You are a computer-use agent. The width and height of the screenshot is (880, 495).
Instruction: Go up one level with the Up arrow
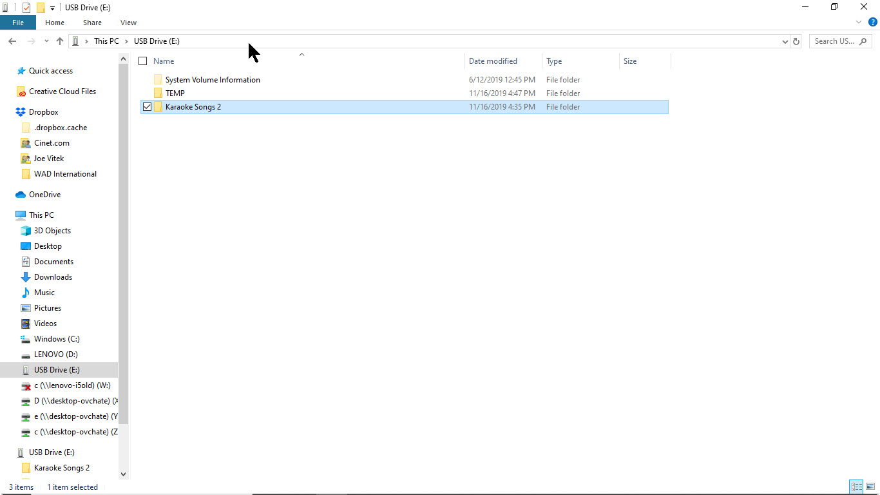point(60,41)
